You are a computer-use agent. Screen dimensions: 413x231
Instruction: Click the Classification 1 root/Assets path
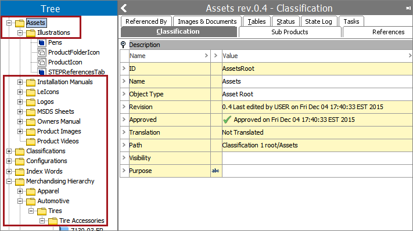[x=260, y=145]
